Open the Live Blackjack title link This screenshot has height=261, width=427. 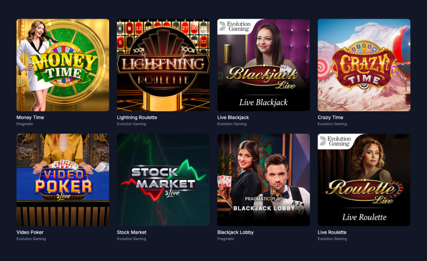233,117
